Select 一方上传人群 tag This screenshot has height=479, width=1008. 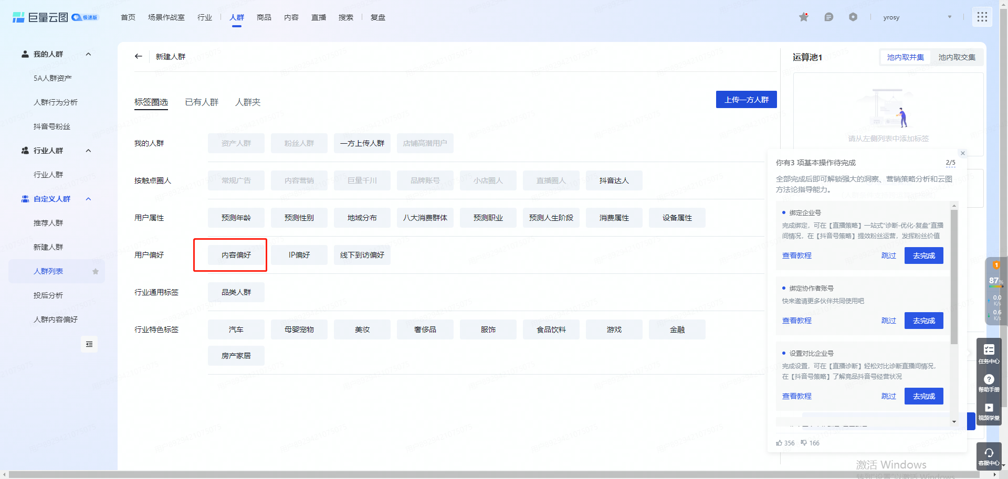[362, 143]
